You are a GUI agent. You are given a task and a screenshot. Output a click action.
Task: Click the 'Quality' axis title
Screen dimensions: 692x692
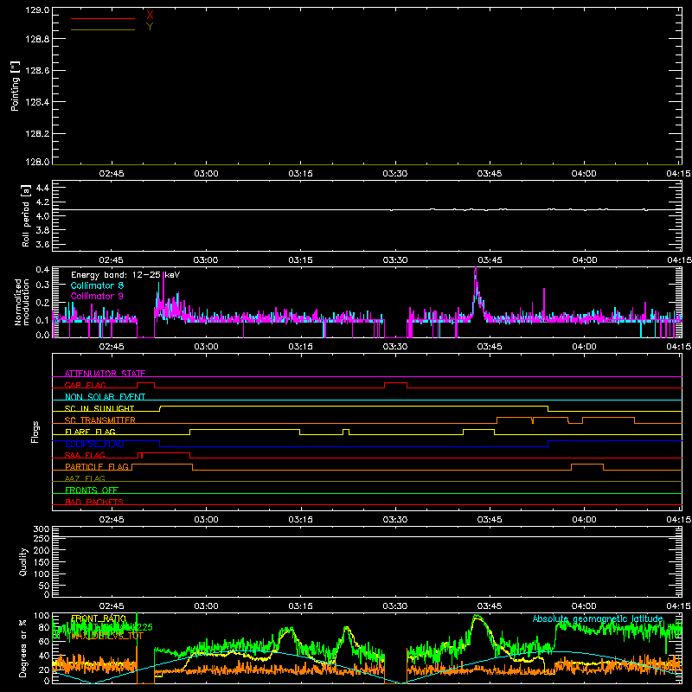23,561
